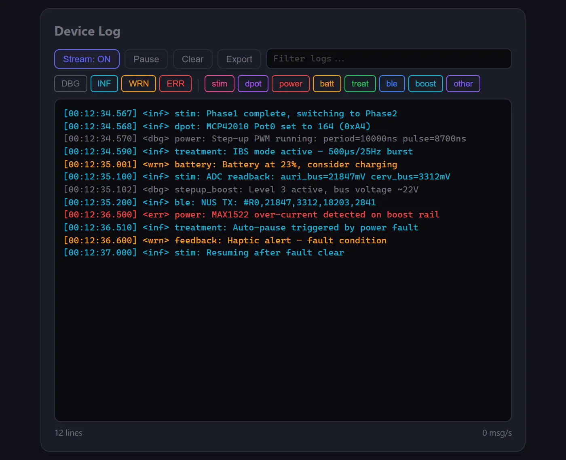Image resolution: width=566 pixels, height=460 pixels.
Task: Toggle the ERR level filter
Action: tap(175, 84)
